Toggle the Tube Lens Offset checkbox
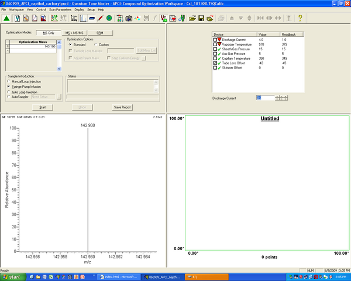The image size is (351, 281). tap(215, 63)
